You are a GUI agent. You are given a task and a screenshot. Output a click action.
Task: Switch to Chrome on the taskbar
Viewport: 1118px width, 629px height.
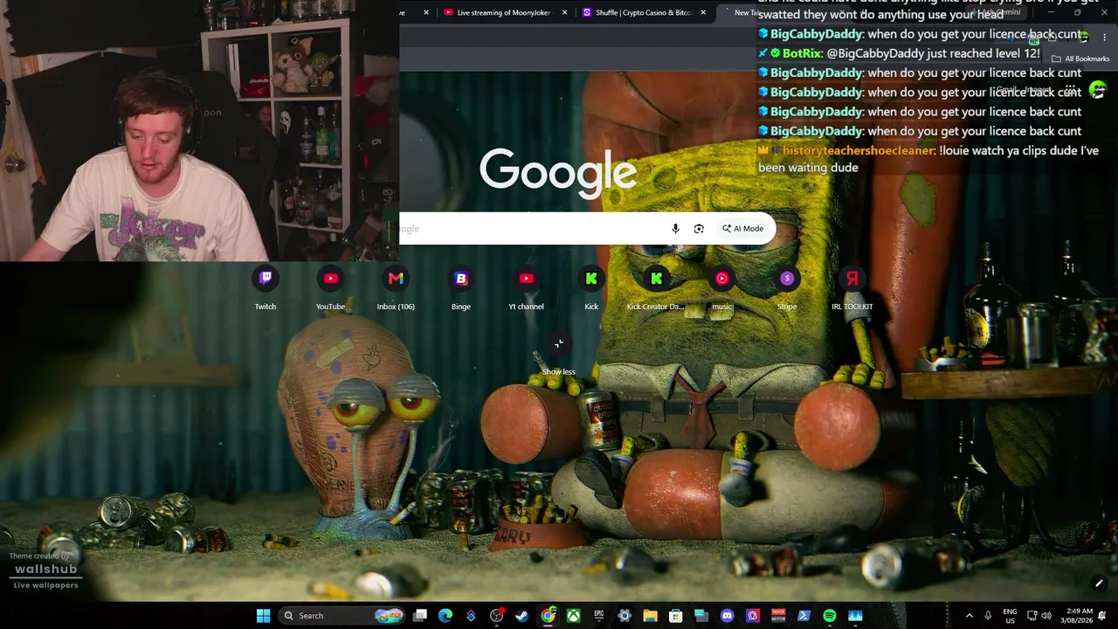(548, 616)
